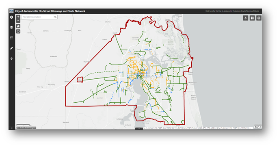
Task: Open the pin location widget icon
Action: point(246,18)
